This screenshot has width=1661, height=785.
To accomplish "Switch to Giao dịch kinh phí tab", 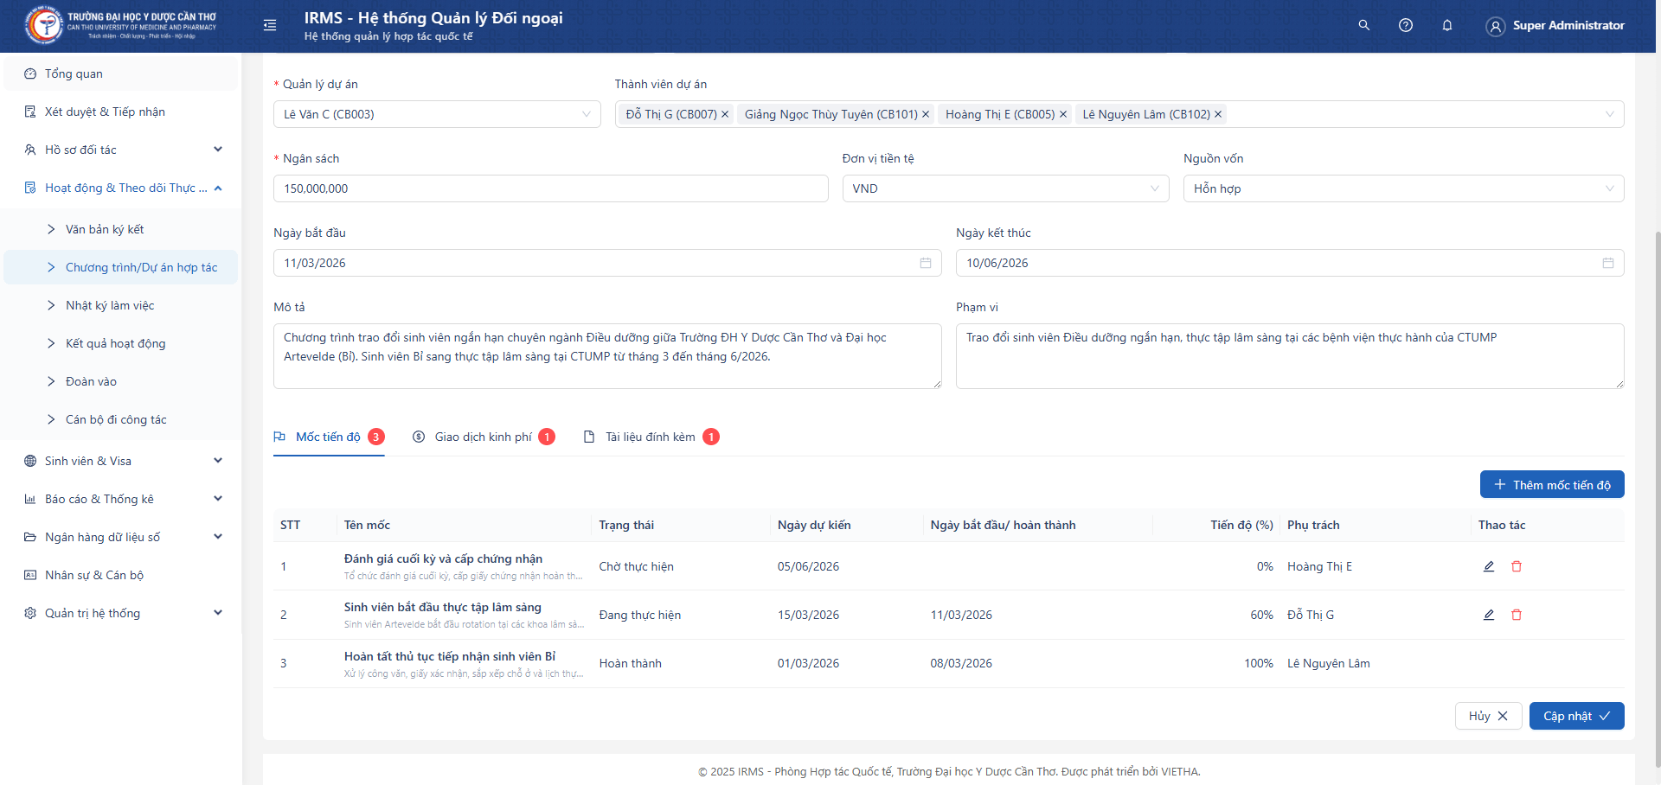I will 483,437.
